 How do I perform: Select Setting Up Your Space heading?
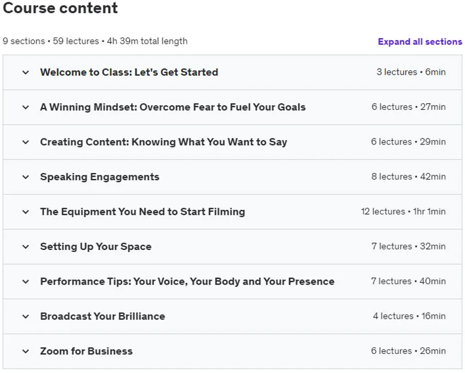pyautogui.click(x=96, y=247)
